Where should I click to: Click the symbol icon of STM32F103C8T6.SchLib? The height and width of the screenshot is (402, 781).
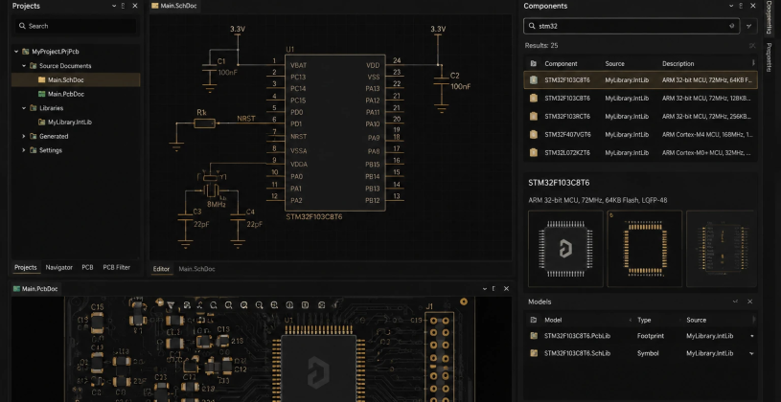click(534, 353)
